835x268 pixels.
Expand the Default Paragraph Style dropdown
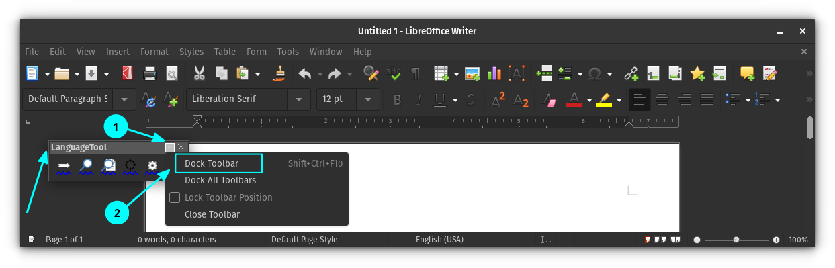click(x=124, y=99)
